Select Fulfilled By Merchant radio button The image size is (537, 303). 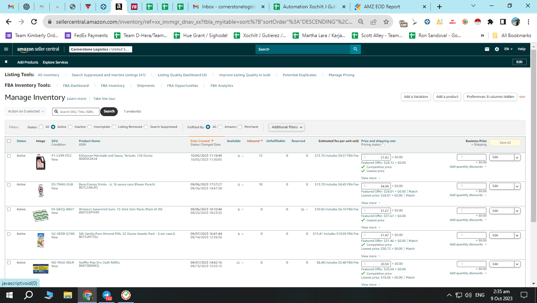tap(240, 127)
